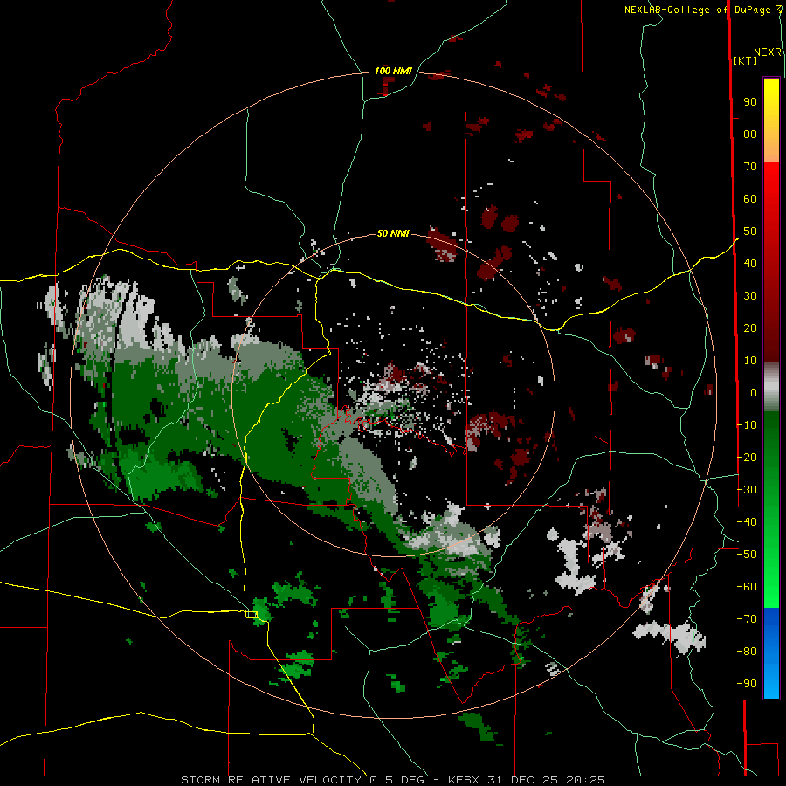Click the -70 value on velocity scale
Screen dimensions: 786x786
(747, 619)
